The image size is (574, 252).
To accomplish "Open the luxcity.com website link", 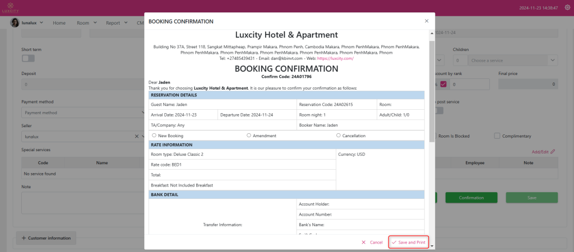I will 335,58.
